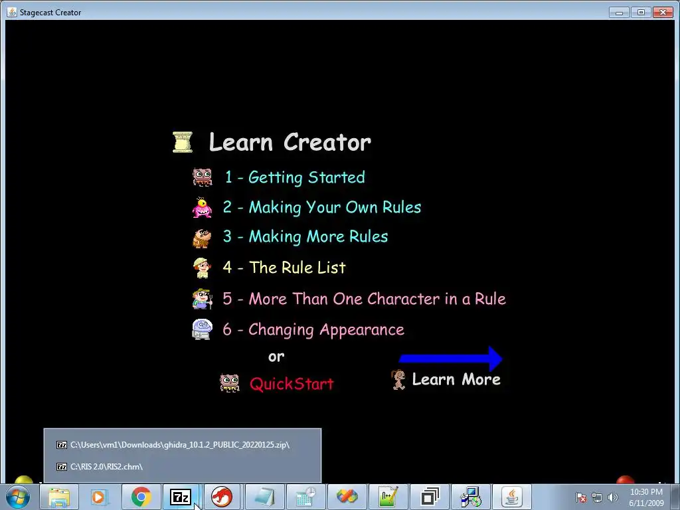
Task: Open the computer and disc installer taskbar icon
Action: (470, 497)
